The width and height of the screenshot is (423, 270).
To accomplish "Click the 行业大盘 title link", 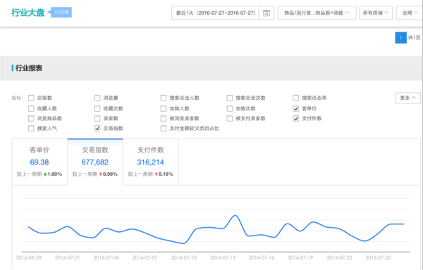I will pyautogui.click(x=27, y=13).
